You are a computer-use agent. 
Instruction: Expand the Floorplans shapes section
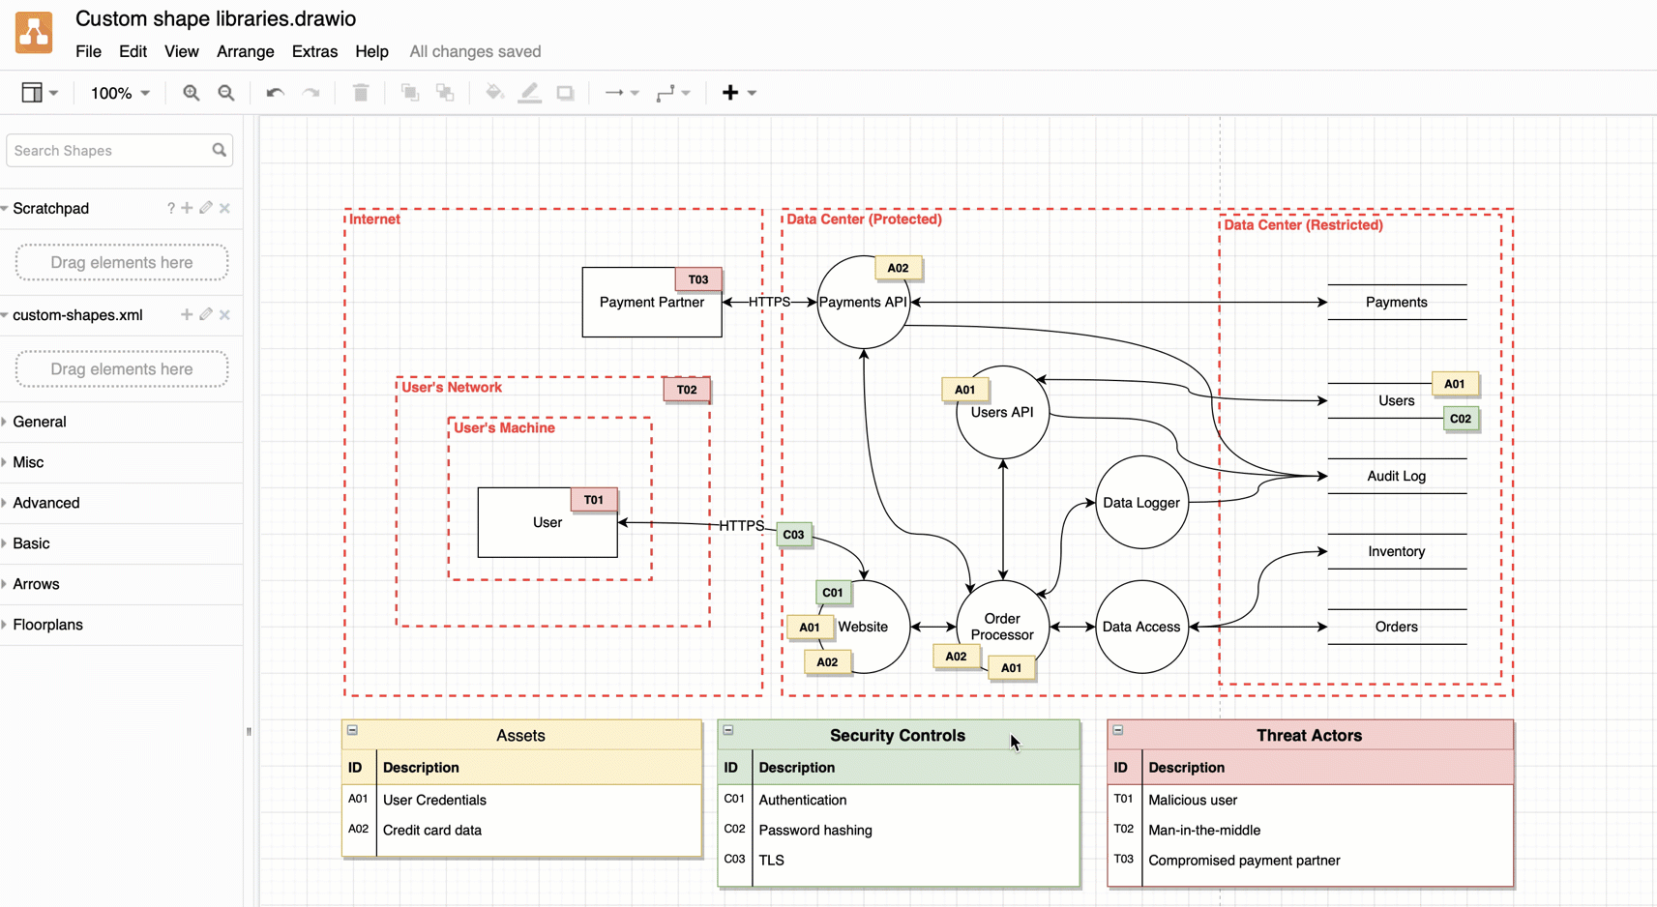(x=47, y=625)
